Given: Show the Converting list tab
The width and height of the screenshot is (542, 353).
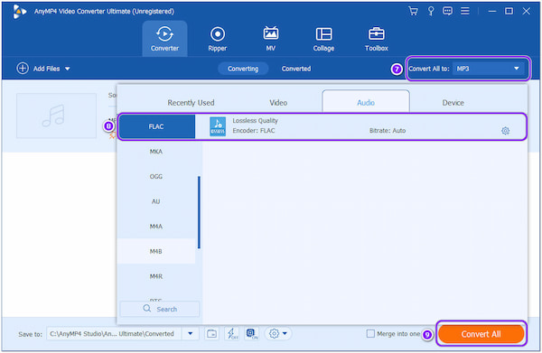Looking at the screenshot, I should coord(243,69).
